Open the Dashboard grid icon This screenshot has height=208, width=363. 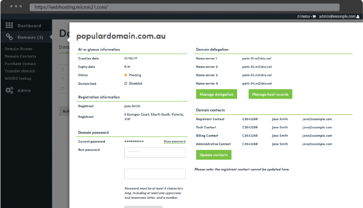pos(9,25)
